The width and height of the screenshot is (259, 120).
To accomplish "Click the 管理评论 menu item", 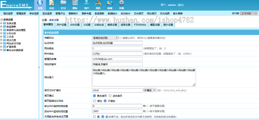I will tap(60, 14).
